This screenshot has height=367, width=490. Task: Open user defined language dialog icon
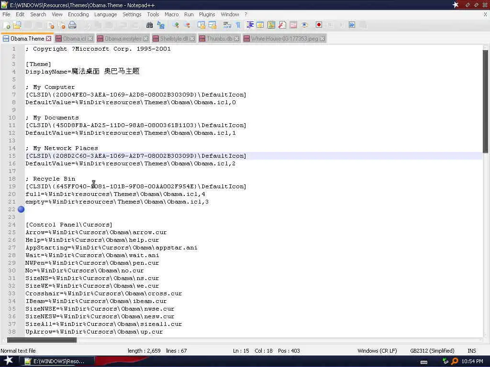tap(260, 25)
